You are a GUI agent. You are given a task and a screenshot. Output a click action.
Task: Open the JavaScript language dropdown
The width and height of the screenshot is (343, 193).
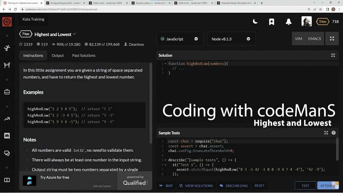click(x=180, y=39)
